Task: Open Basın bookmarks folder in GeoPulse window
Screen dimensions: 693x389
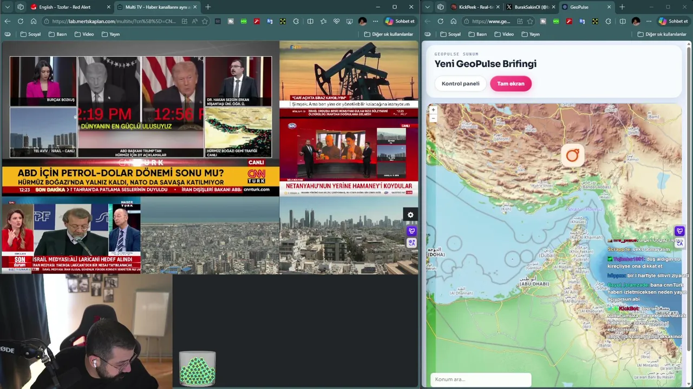Action: (x=478, y=34)
